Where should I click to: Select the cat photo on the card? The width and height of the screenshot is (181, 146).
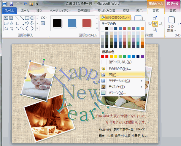pos(38,81)
